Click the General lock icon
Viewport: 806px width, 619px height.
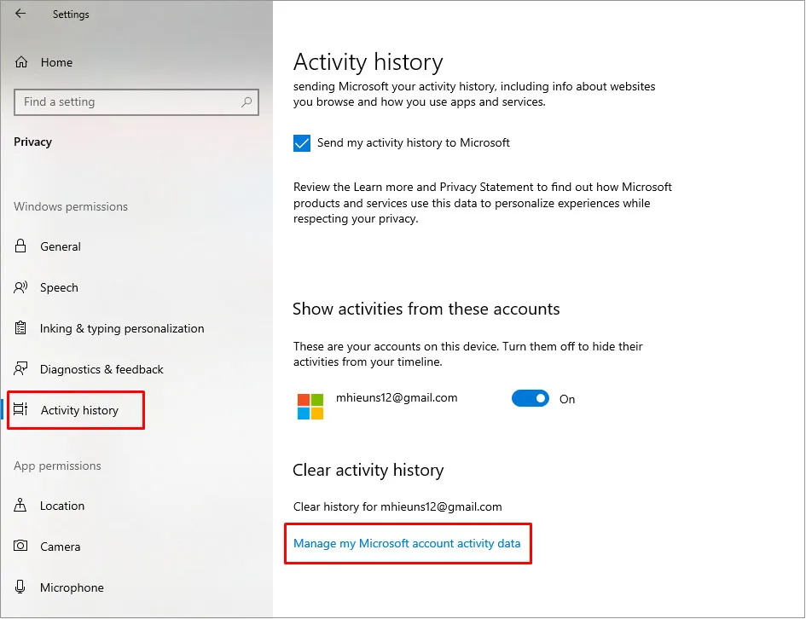click(x=20, y=246)
